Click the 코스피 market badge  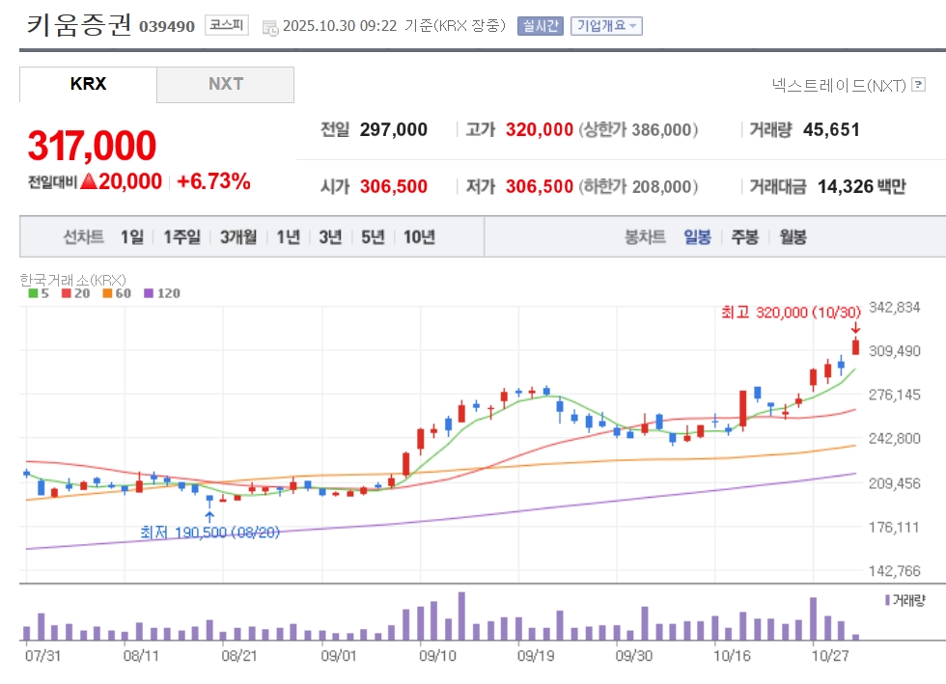tap(226, 26)
